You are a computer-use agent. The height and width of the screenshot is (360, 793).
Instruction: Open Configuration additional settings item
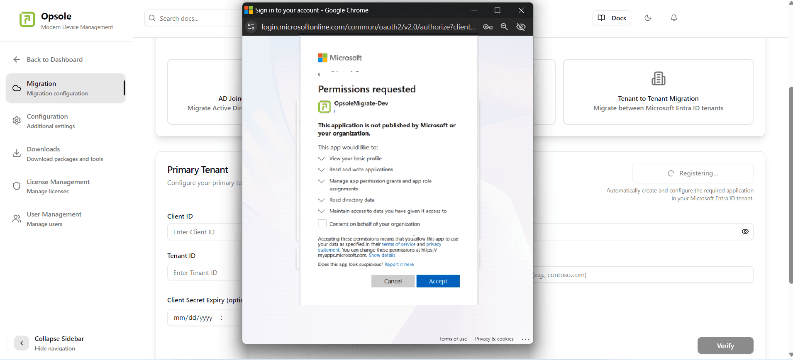[x=66, y=121]
